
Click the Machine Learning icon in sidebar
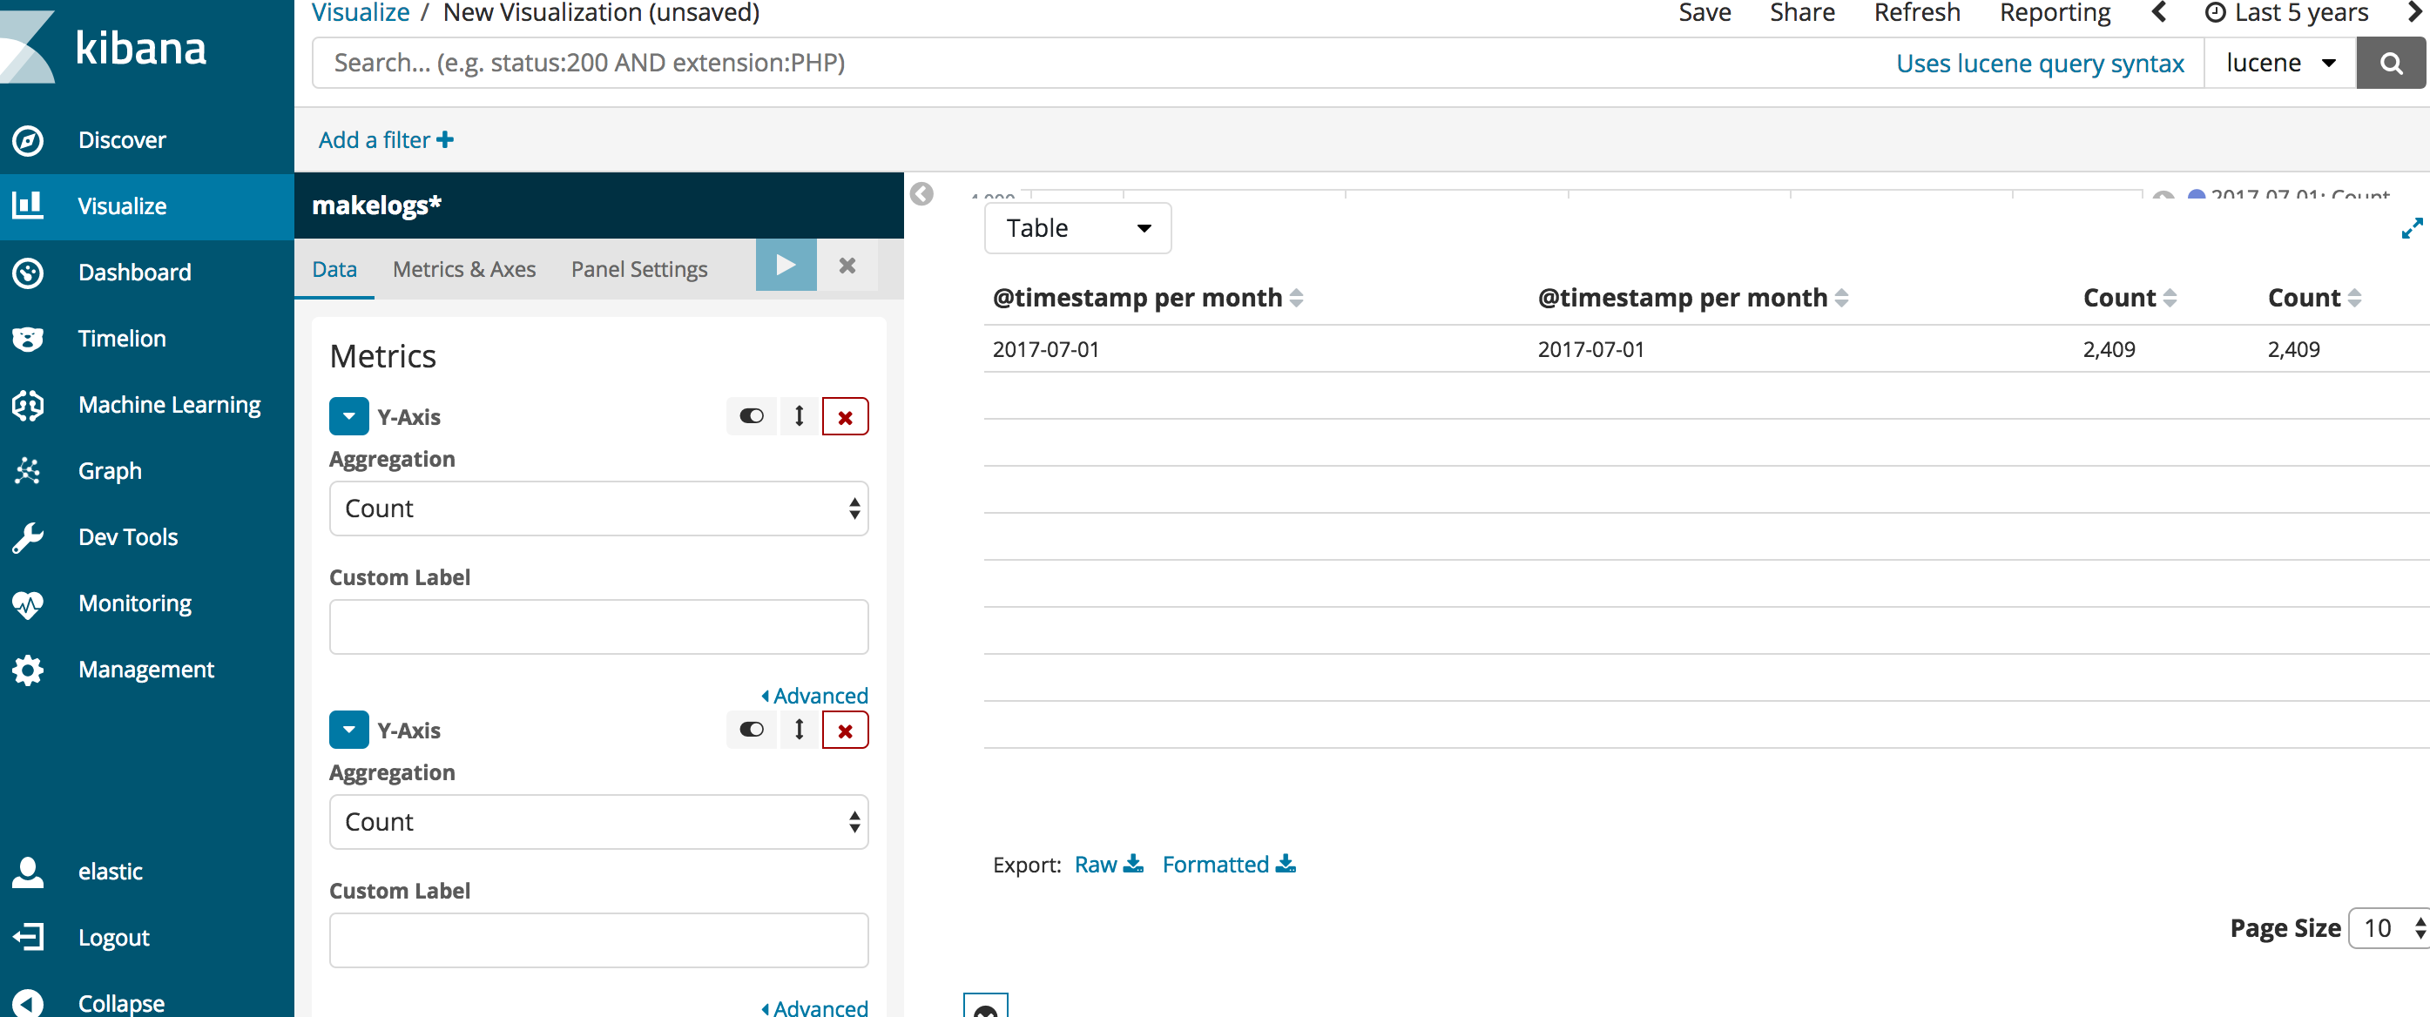coord(28,405)
